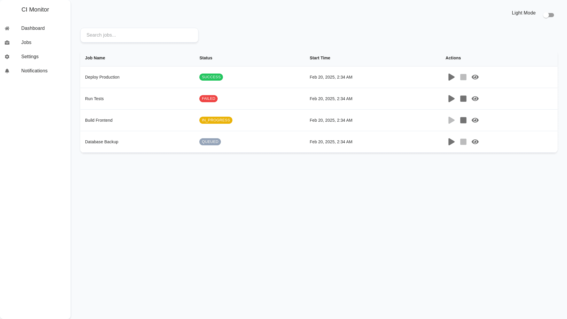
Task: Go to the Settings page
Action: [x=30, y=57]
